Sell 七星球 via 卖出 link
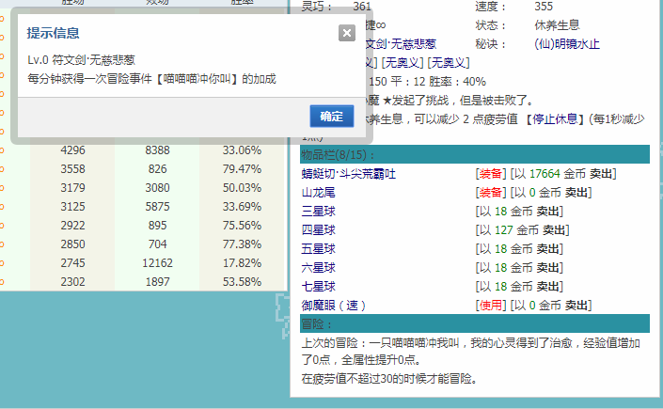The width and height of the screenshot is (663, 409). (x=547, y=287)
